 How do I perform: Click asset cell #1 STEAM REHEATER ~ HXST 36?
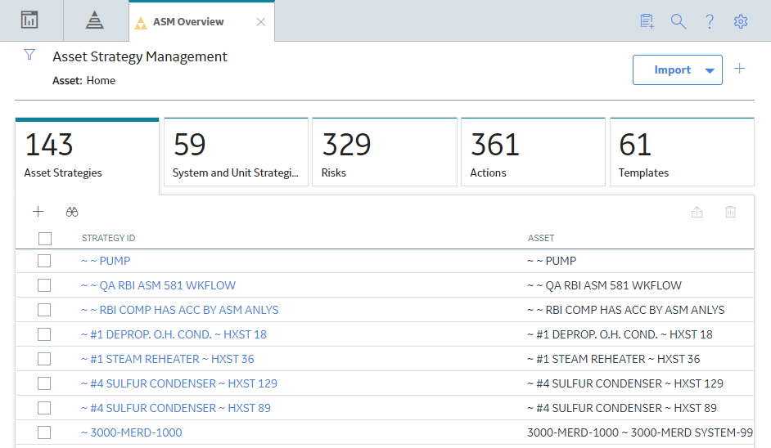614,359
